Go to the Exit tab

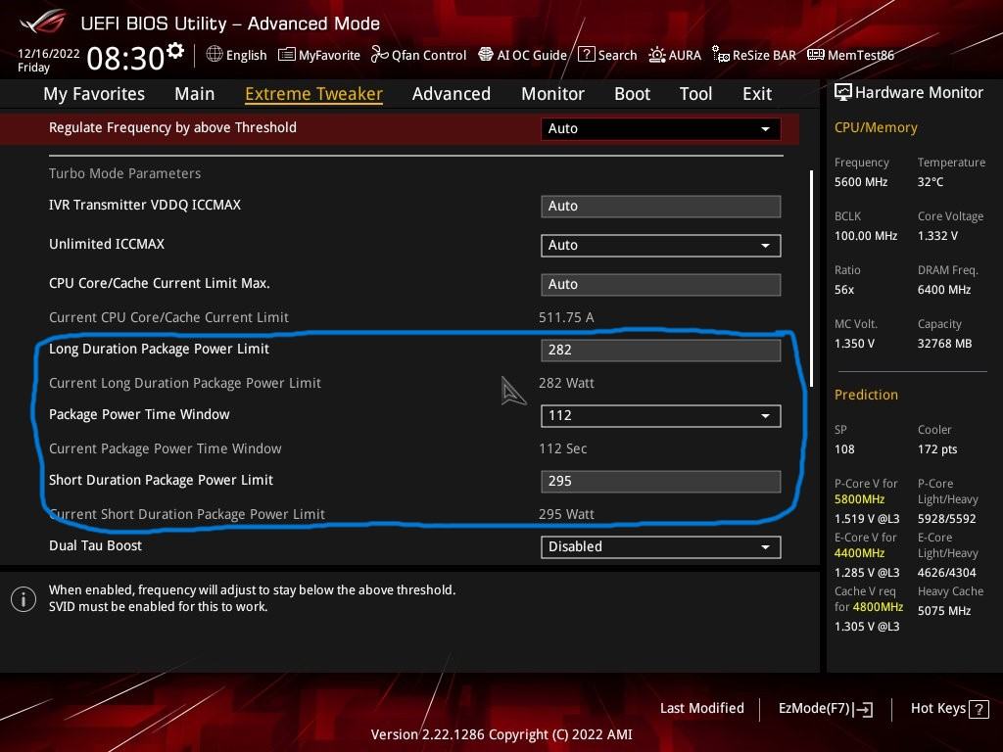click(x=757, y=94)
